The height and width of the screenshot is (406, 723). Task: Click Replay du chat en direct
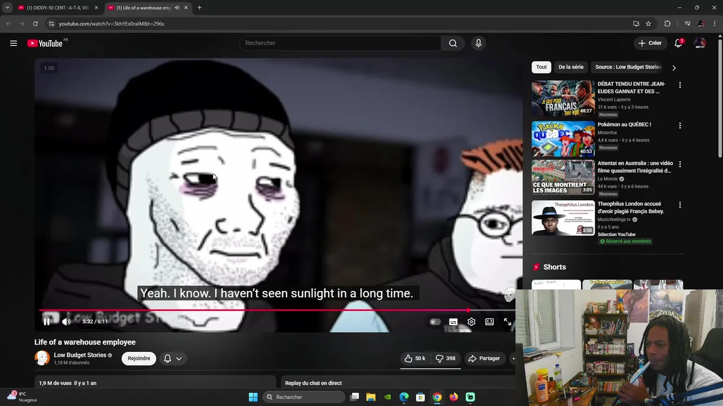click(313, 383)
